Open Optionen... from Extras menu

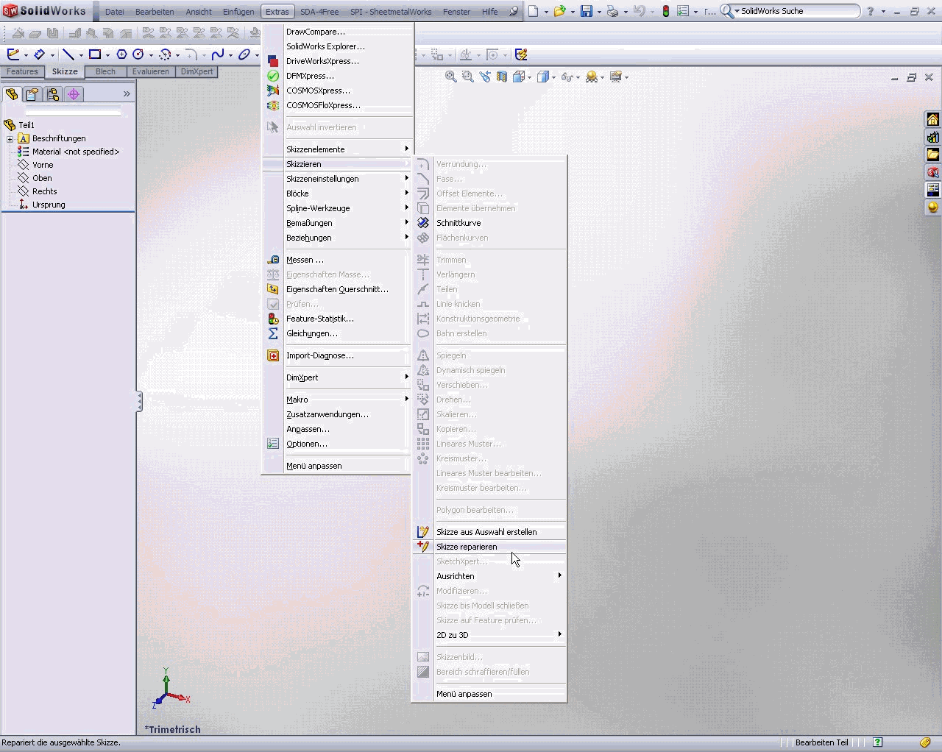click(x=338, y=444)
